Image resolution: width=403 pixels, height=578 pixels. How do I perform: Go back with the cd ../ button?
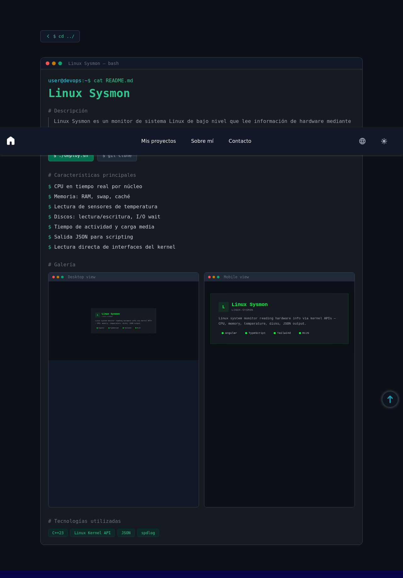click(60, 36)
